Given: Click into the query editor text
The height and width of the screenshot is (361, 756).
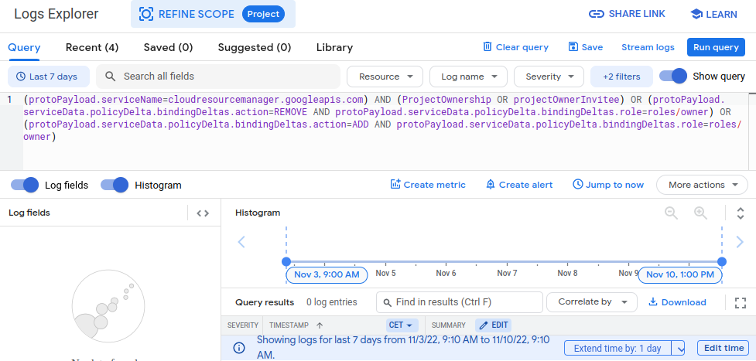Looking at the screenshot, I should click(x=381, y=118).
